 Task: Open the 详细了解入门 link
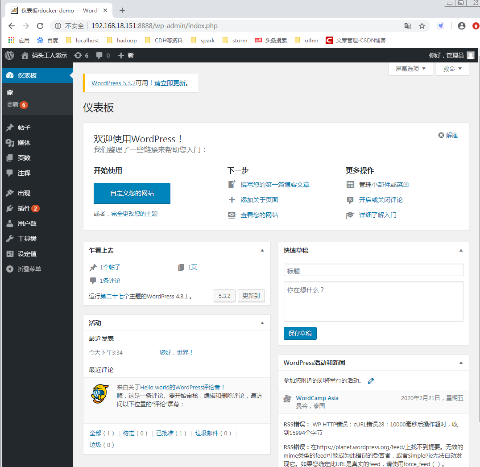(378, 215)
